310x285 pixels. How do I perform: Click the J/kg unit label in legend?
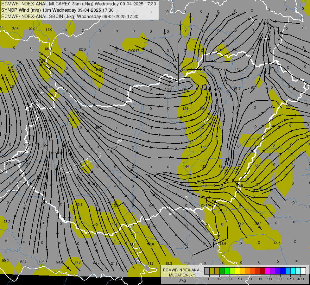[182, 280]
